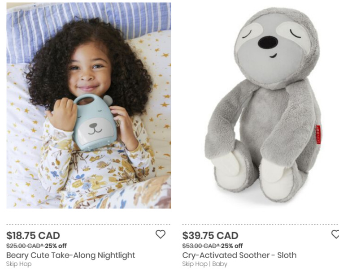Open the Cry-Activated Soother - Sloth title
This screenshot has width=339, height=272.
tap(239, 255)
